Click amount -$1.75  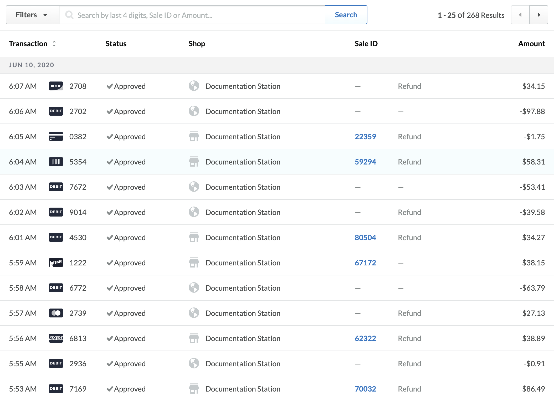[534, 137]
